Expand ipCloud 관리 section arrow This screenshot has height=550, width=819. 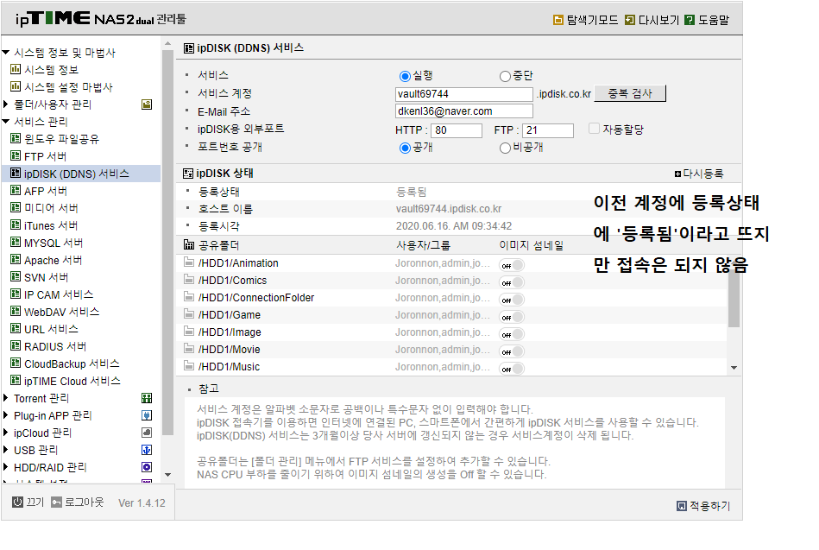coord(6,433)
